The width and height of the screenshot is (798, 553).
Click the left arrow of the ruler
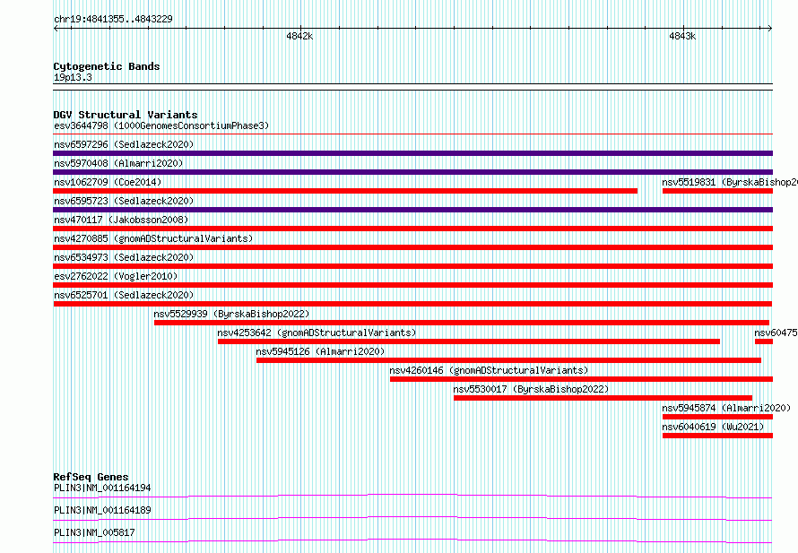[x=56, y=29]
